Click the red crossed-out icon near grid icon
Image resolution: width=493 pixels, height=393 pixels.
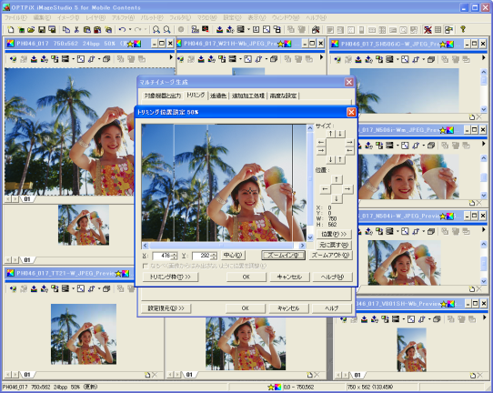[x=428, y=30]
